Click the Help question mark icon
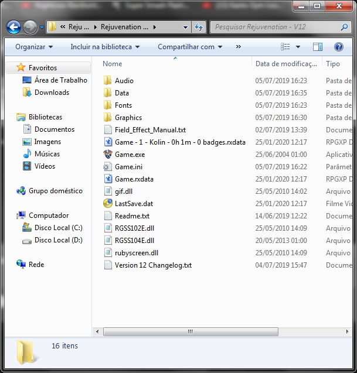 (x=338, y=47)
